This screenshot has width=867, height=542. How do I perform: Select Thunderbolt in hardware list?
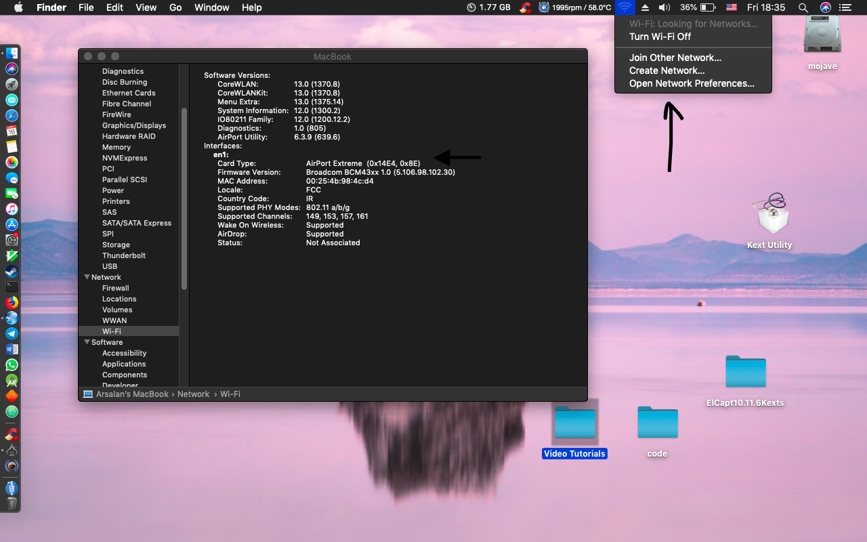pyautogui.click(x=124, y=255)
